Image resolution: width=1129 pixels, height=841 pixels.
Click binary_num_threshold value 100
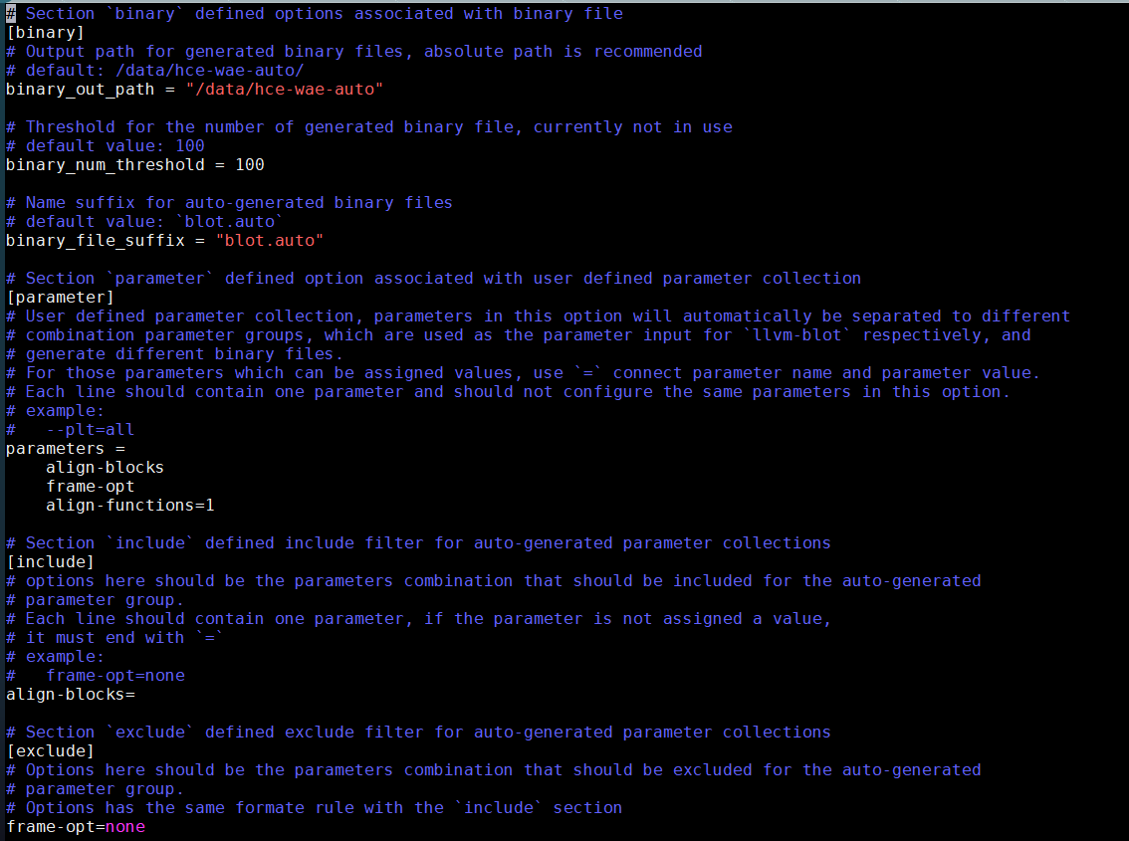point(250,165)
